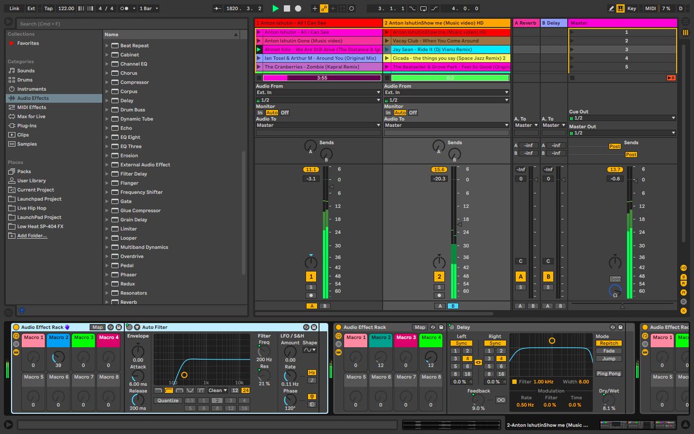This screenshot has height=434, width=694.
Task: Turn off the Auto Filter device activator
Action: [x=130, y=327]
